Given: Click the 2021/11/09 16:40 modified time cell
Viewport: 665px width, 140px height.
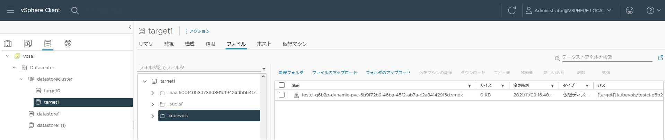Looking at the screenshot, I should (x=533, y=95).
